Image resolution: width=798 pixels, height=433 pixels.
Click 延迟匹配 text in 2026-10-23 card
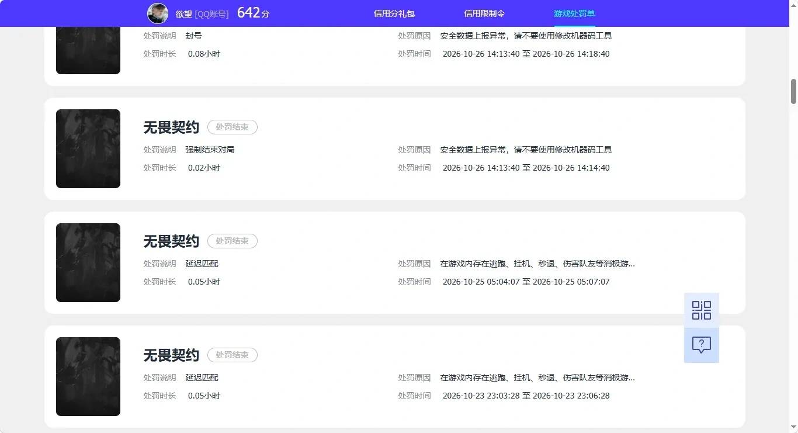coord(202,377)
